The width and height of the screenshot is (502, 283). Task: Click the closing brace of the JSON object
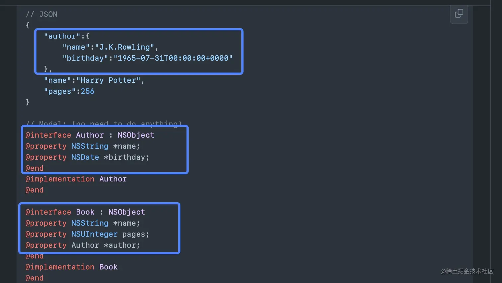pyautogui.click(x=28, y=102)
